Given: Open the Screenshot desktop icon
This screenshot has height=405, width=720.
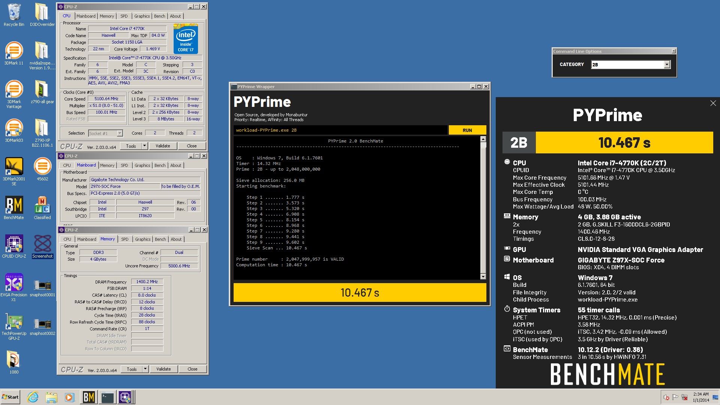Looking at the screenshot, I should pyautogui.click(x=42, y=246).
